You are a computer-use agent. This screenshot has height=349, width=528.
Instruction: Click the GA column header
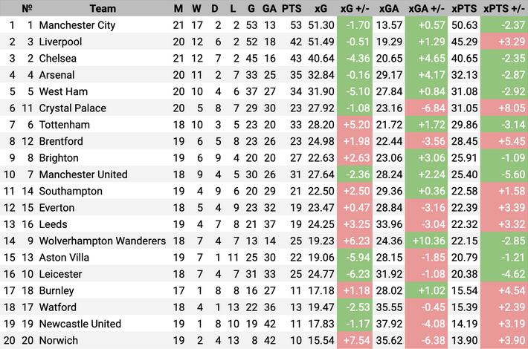coord(269,8)
